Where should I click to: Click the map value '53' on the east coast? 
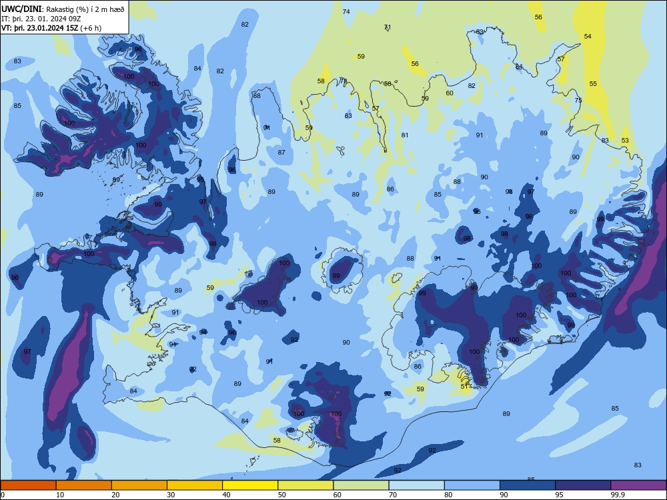(625, 140)
